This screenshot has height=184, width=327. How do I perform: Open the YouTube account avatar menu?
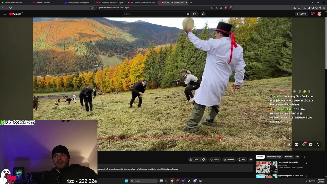coord(319,14)
